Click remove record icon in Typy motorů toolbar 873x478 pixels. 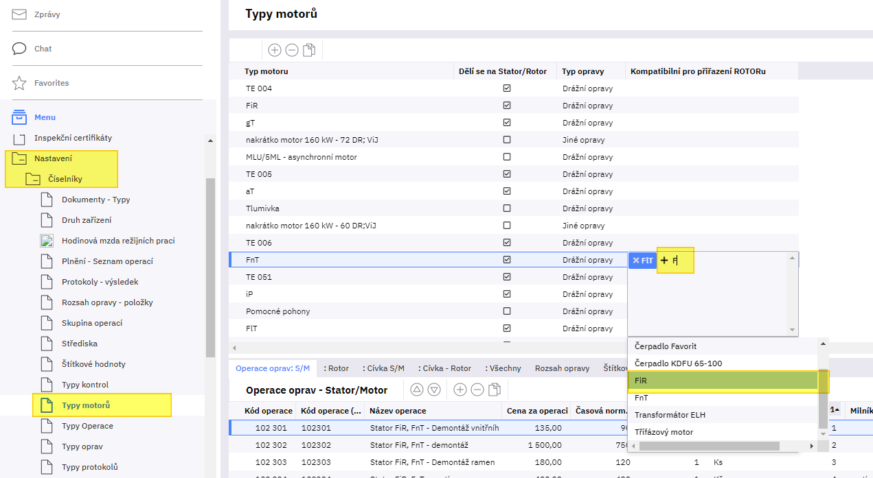(x=291, y=49)
